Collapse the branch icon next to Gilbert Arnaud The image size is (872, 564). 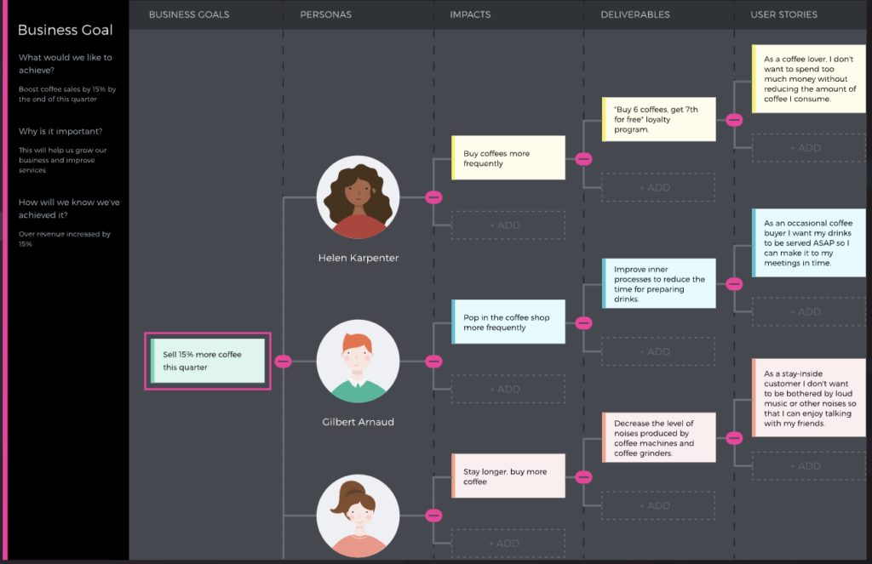[433, 361]
